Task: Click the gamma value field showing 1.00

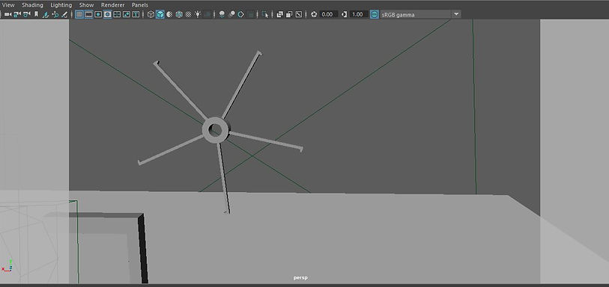Action: (358, 14)
